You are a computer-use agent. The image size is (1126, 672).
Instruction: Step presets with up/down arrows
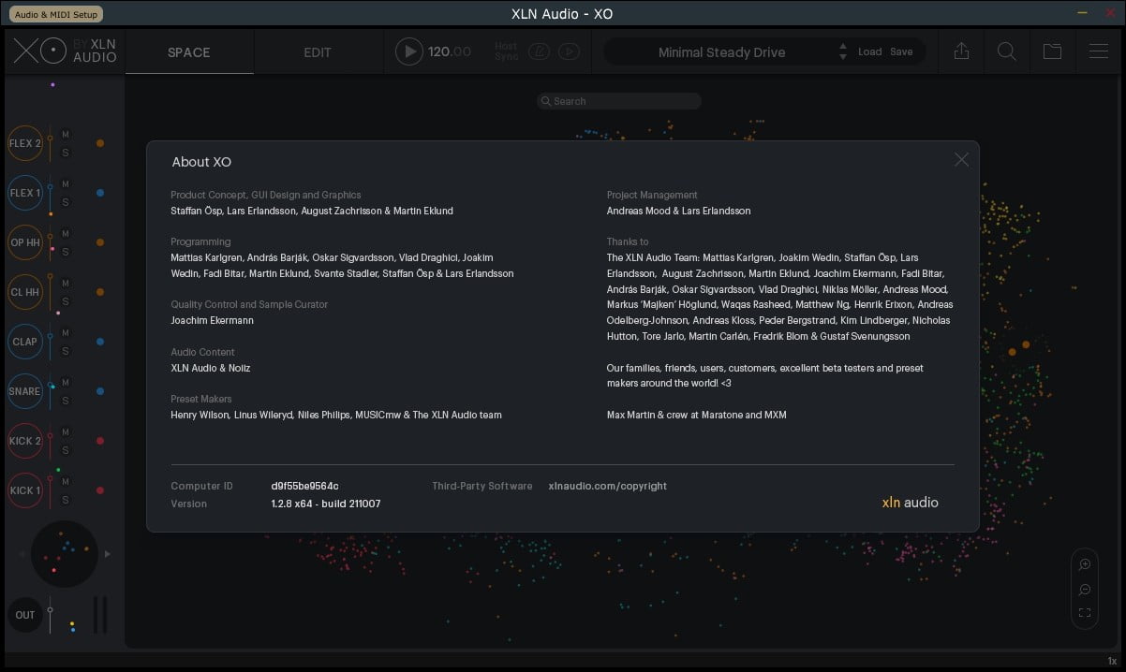click(843, 52)
